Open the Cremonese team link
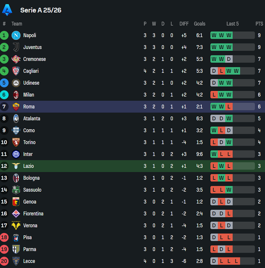Viewport: 265px width, 268px height. pyautogui.click(x=34, y=59)
